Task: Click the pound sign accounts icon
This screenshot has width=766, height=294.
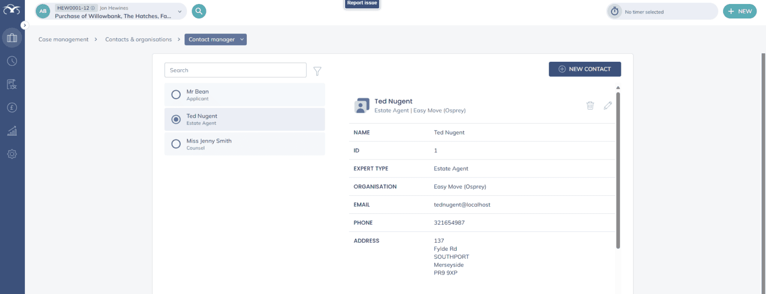Action: pos(12,107)
